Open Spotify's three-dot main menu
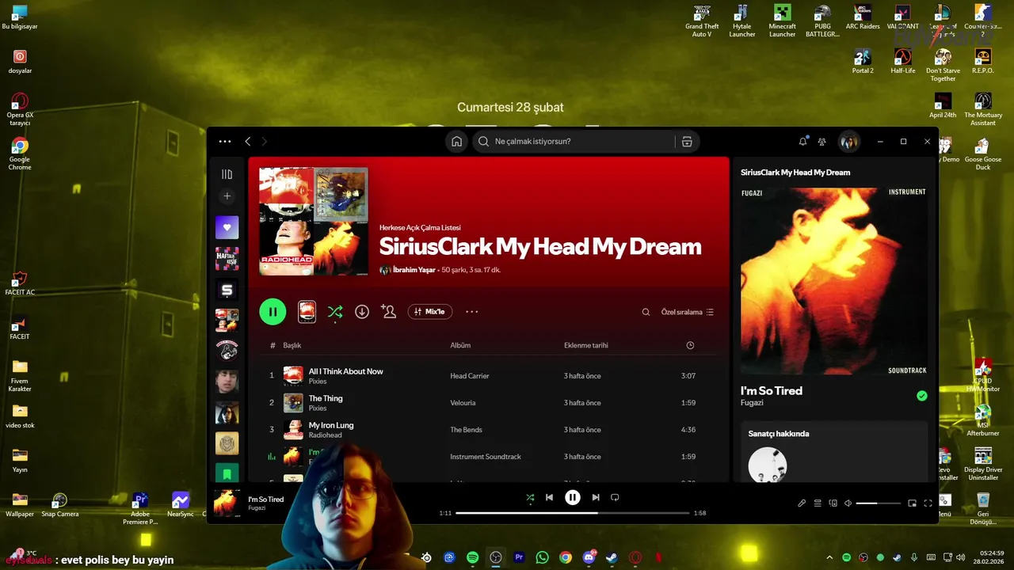Image resolution: width=1014 pixels, height=570 pixels. click(225, 142)
